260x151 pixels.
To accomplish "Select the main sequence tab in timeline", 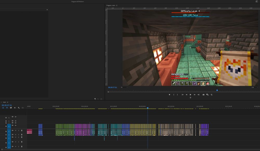I will click(x=4, y=102).
